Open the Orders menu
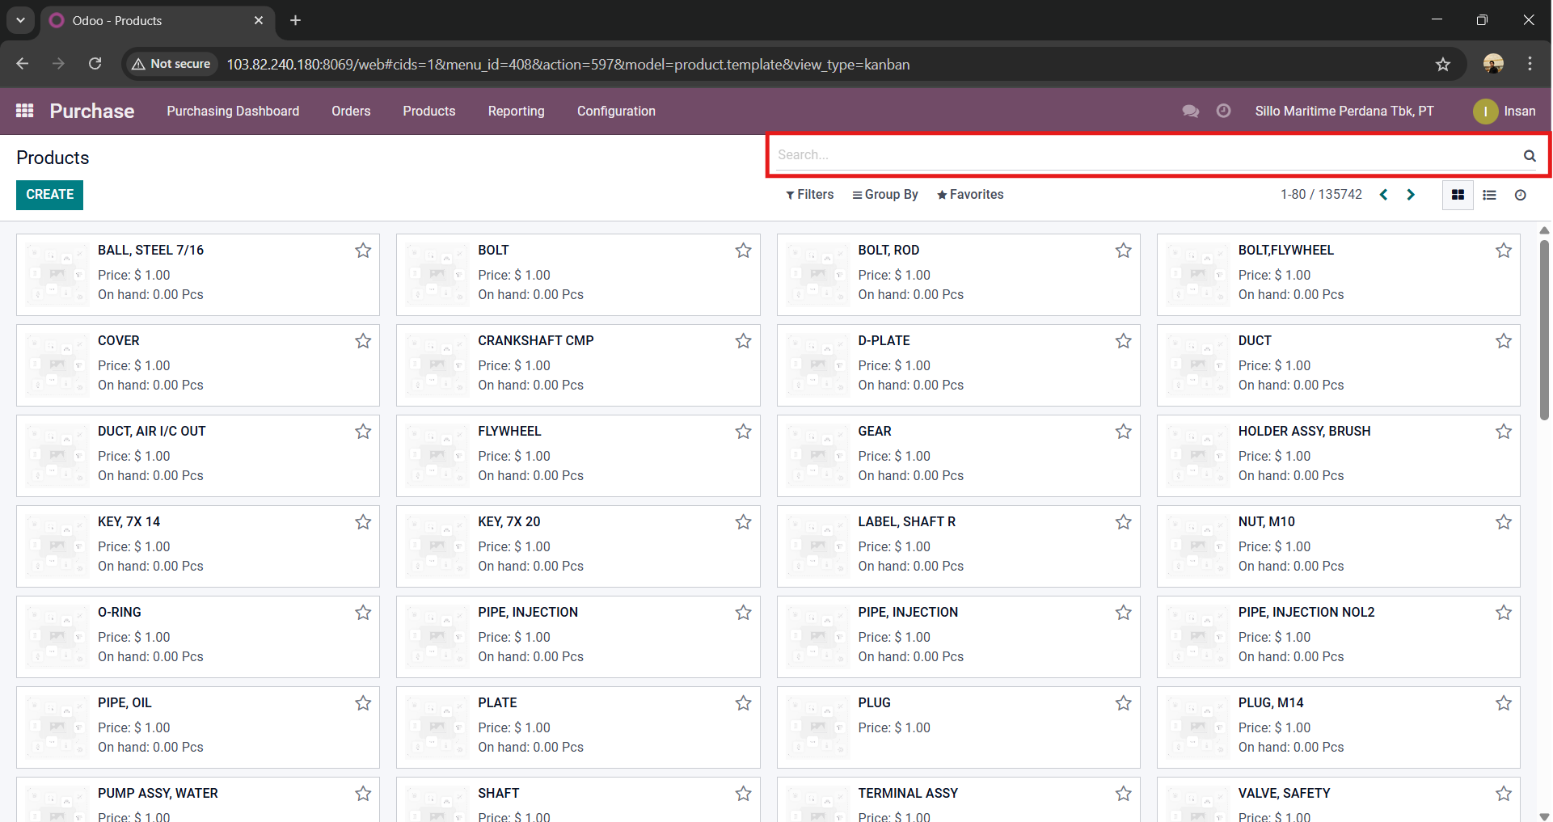This screenshot has height=822, width=1553. click(x=351, y=111)
